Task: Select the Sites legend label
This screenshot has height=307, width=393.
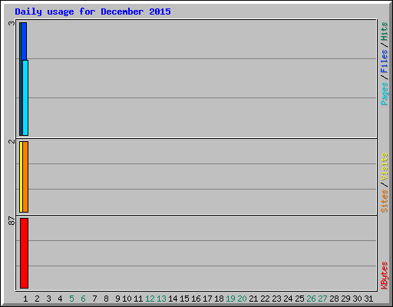Action: point(385,201)
